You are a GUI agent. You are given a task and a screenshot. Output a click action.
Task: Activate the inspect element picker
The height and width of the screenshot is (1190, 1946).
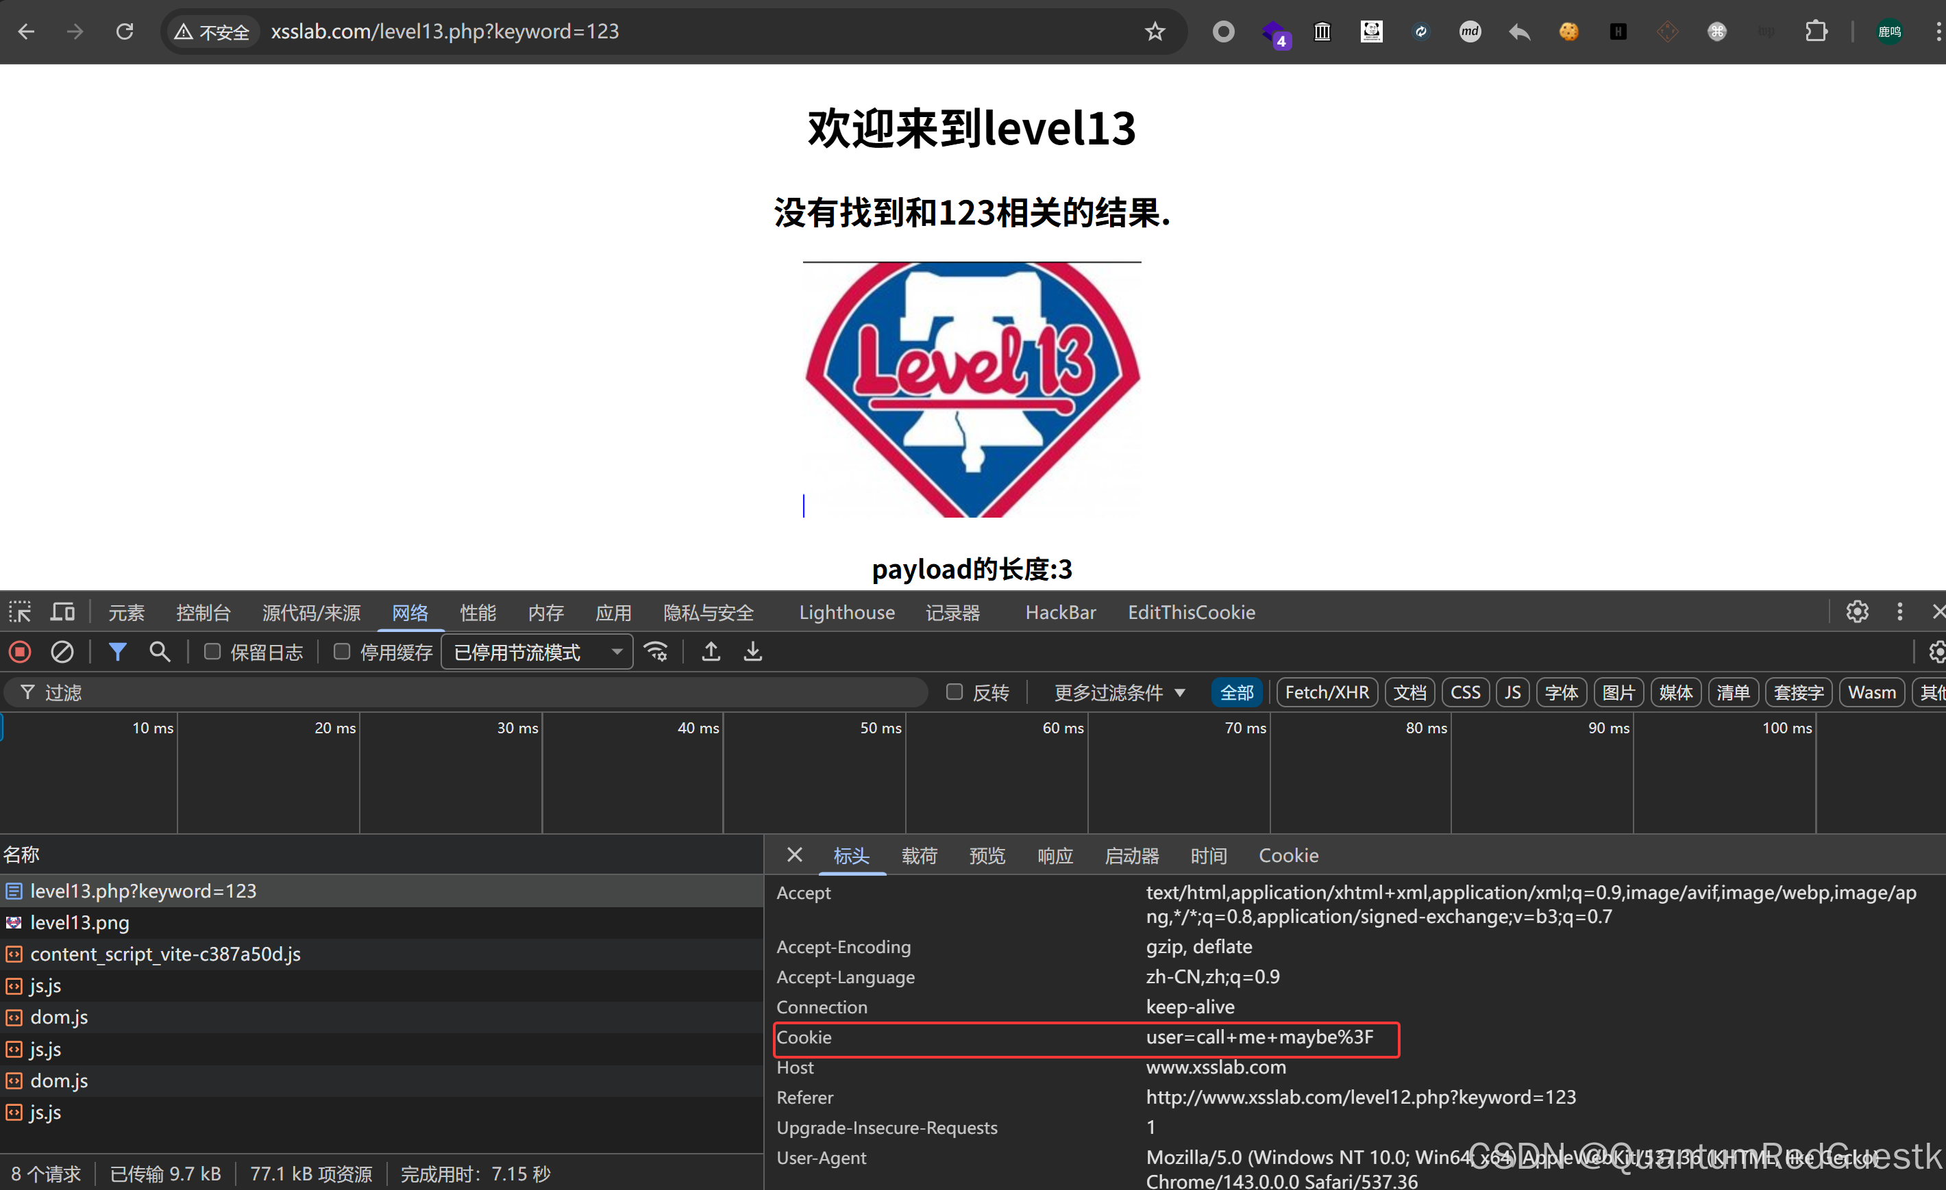(21, 611)
